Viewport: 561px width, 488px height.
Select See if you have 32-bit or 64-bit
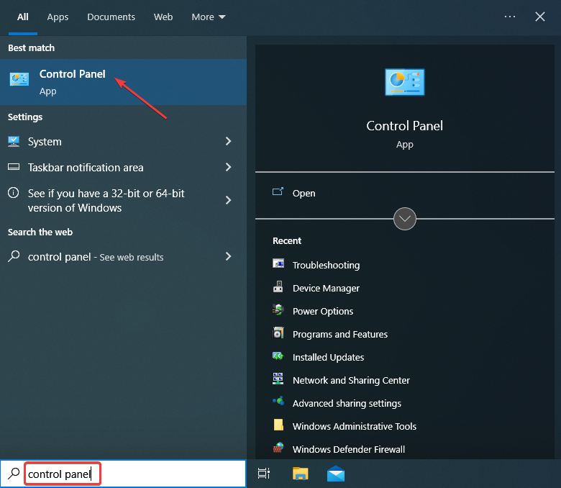[x=106, y=201]
